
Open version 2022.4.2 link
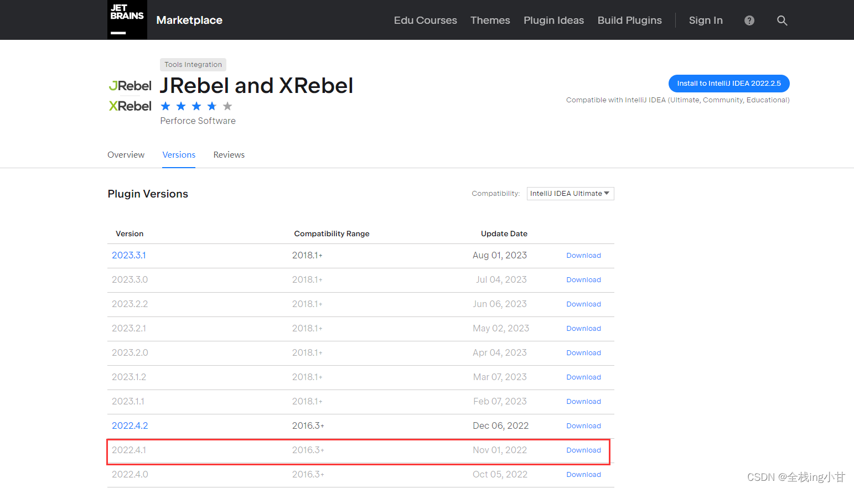pyautogui.click(x=130, y=425)
